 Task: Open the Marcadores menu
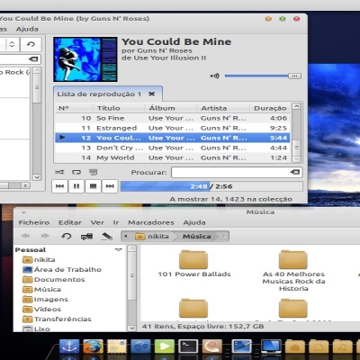pyautogui.click(x=151, y=222)
